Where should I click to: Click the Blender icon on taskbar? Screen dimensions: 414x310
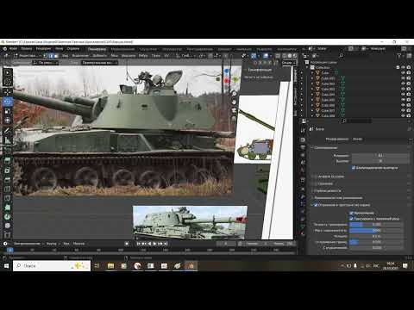click(x=191, y=266)
